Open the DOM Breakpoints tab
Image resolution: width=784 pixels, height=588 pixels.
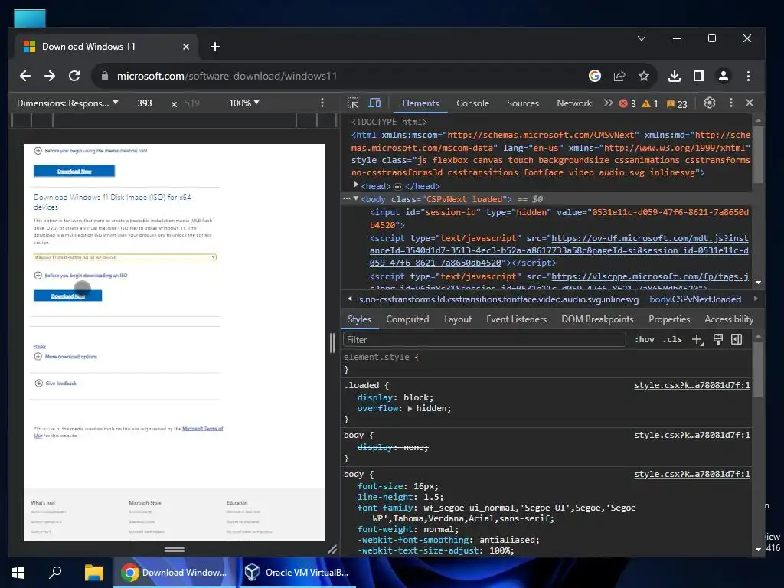[x=597, y=319]
